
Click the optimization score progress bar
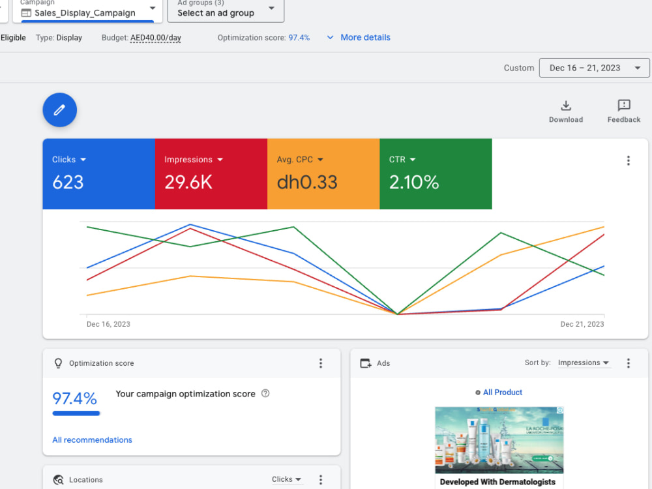coord(76,413)
